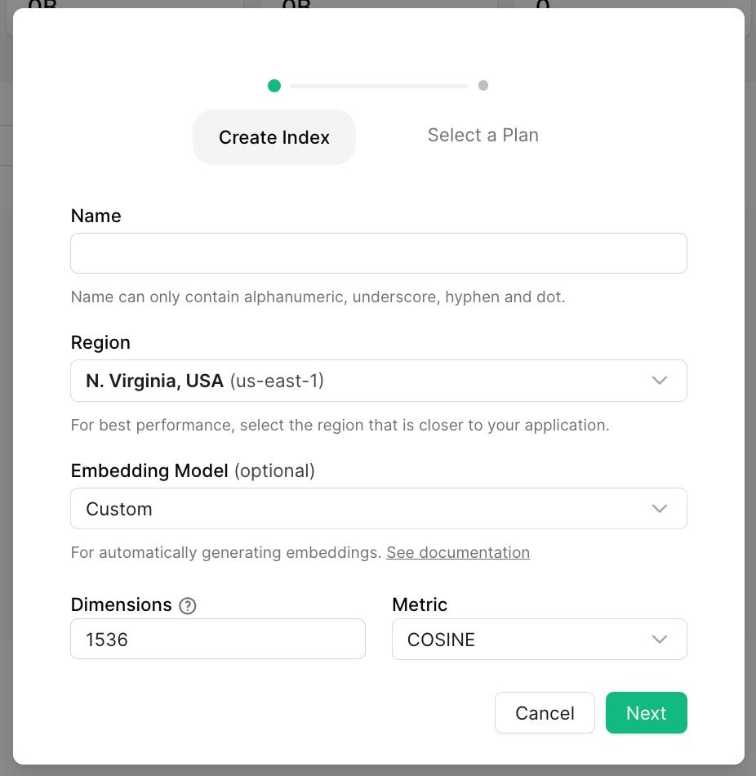Click the chevron arrow in Embedding Model field
The image size is (756, 776).
(660, 509)
